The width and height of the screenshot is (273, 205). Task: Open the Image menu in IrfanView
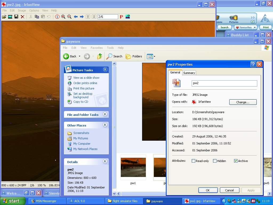22,10
